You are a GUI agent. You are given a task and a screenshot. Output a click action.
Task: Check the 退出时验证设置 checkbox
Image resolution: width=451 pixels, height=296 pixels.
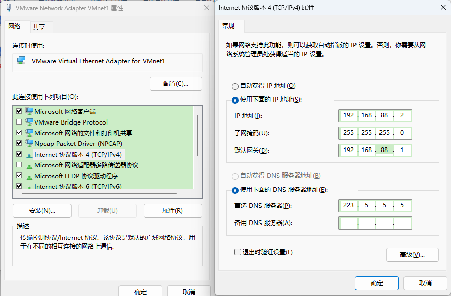click(x=238, y=252)
